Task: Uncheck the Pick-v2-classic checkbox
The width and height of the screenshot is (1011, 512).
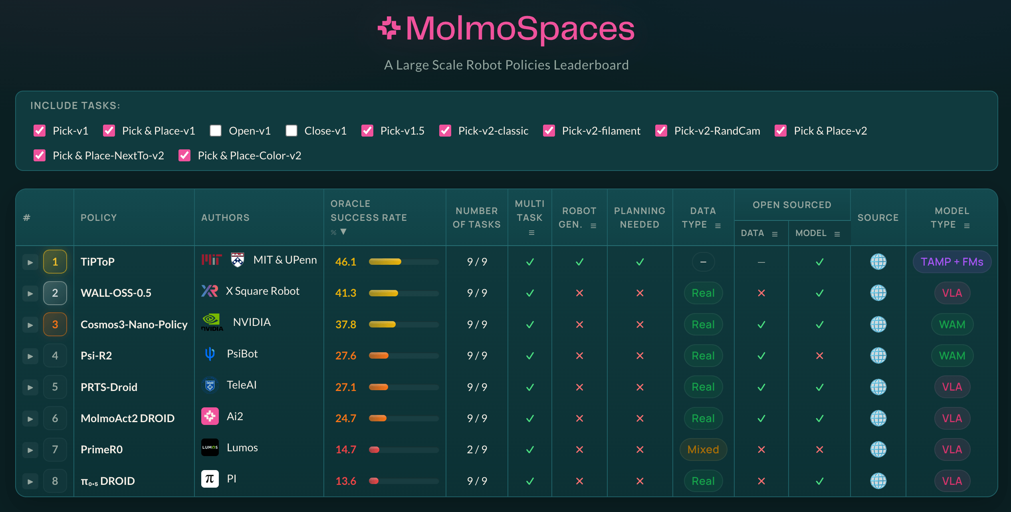Action: [x=445, y=131]
